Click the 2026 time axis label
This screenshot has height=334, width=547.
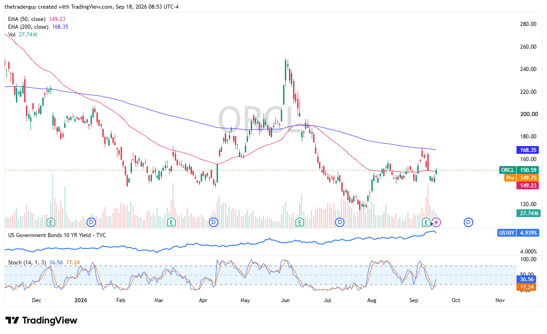click(x=81, y=300)
